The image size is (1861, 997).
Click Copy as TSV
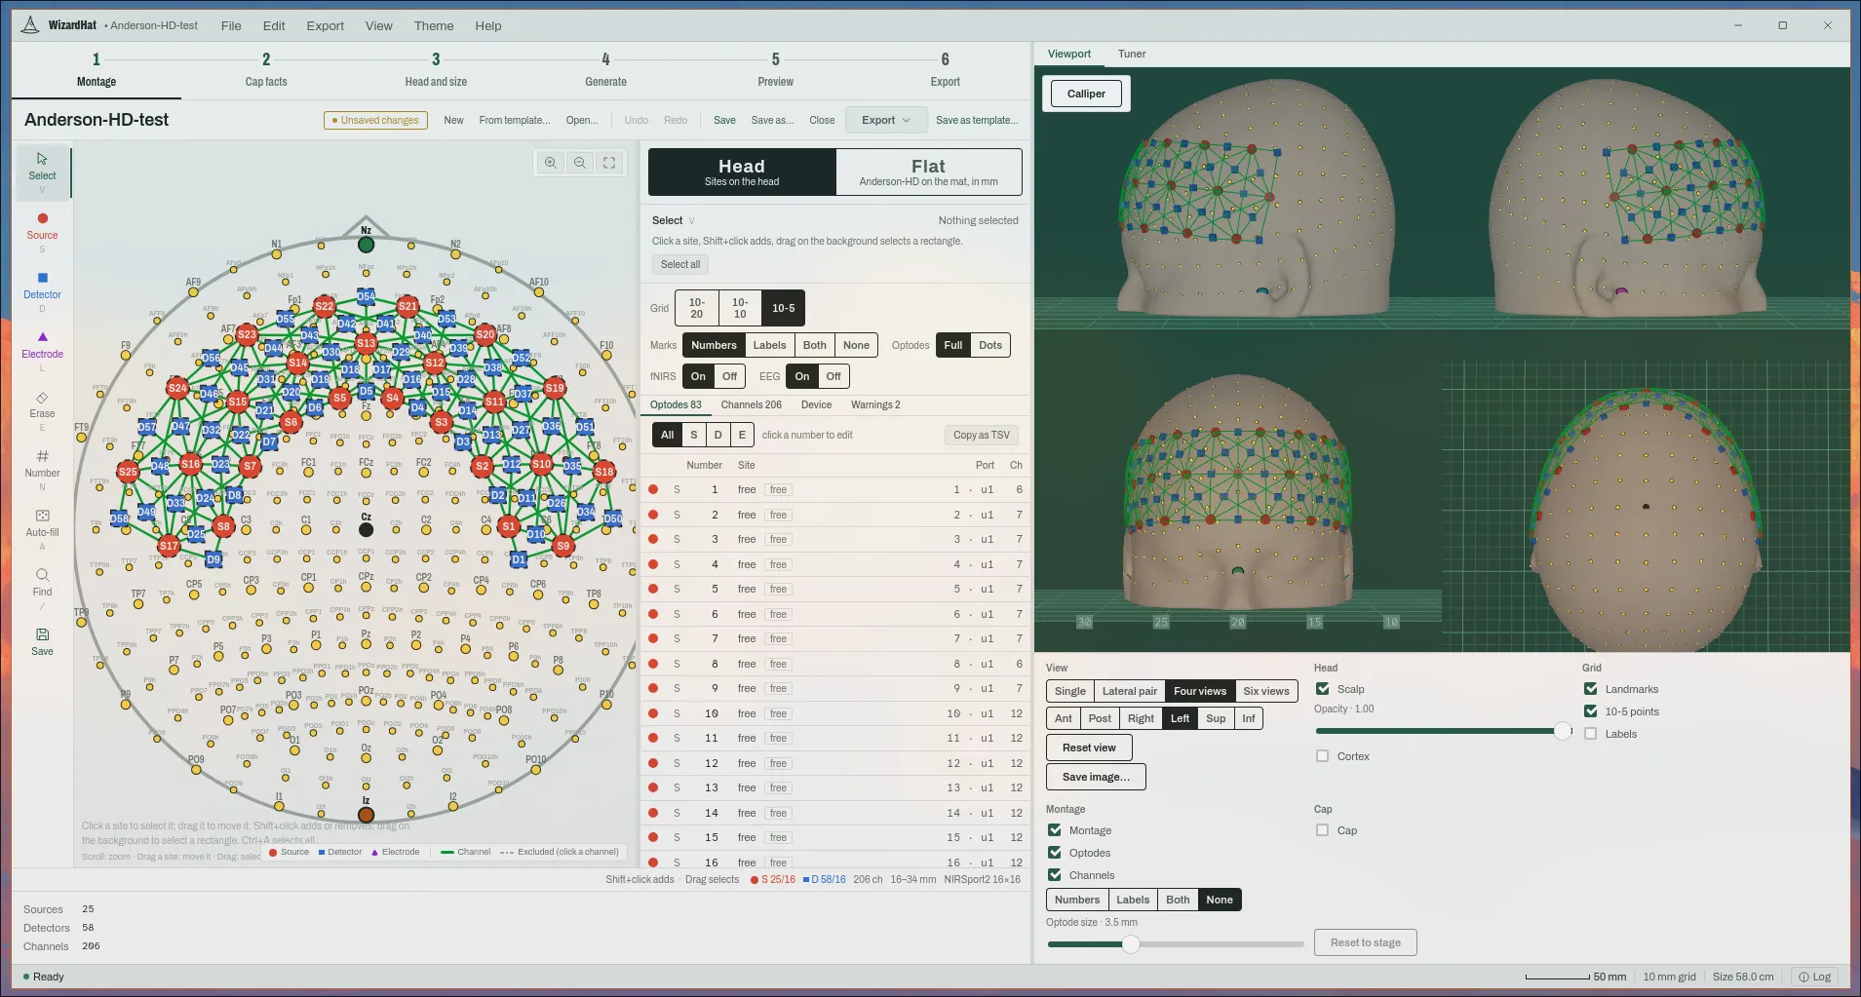pyautogui.click(x=982, y=435)
